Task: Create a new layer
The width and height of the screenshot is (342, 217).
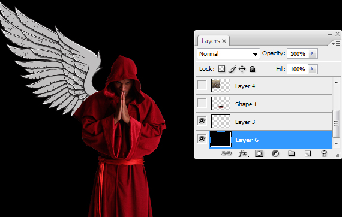Action: [x=308, y=154]
